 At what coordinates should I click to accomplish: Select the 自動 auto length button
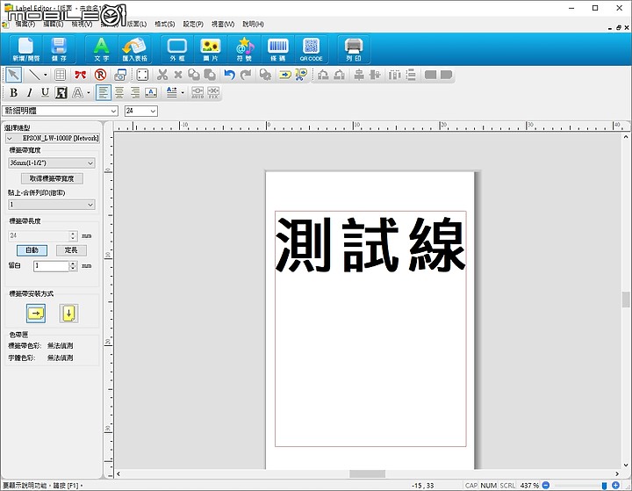point(32,250)
